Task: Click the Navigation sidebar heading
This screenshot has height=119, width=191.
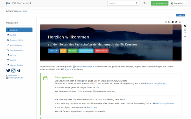Action: [12, 23]
